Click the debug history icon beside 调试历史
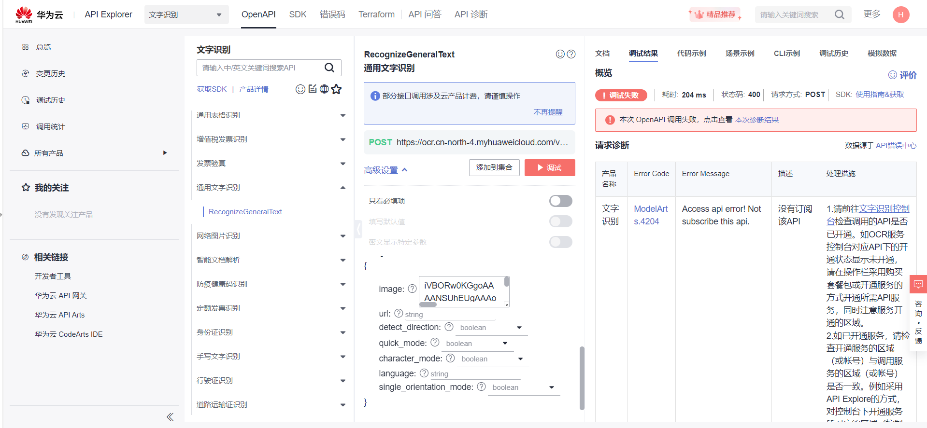The image size is (927, 428). pyautogui.click(x=25, y=100)
